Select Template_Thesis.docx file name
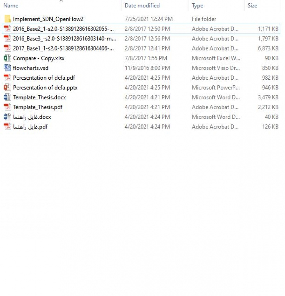This screenshot has height=296, width=285. [x=39, y=98]
